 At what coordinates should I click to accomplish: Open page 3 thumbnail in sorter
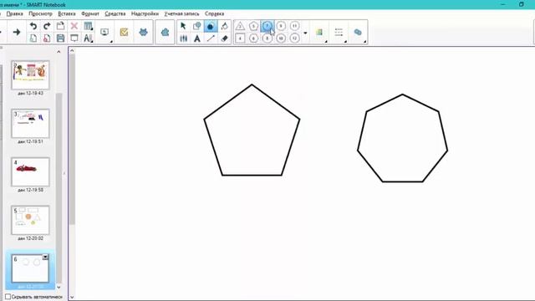[x=30, y=123]
